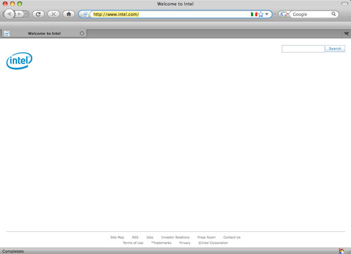Go to the home page via house icon
The image size is (351, 254).
[x=68, y=14]
